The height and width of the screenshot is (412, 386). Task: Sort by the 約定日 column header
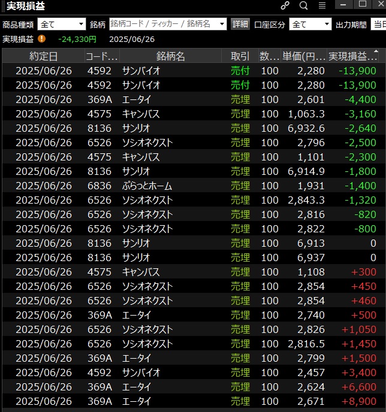(44, 56)
